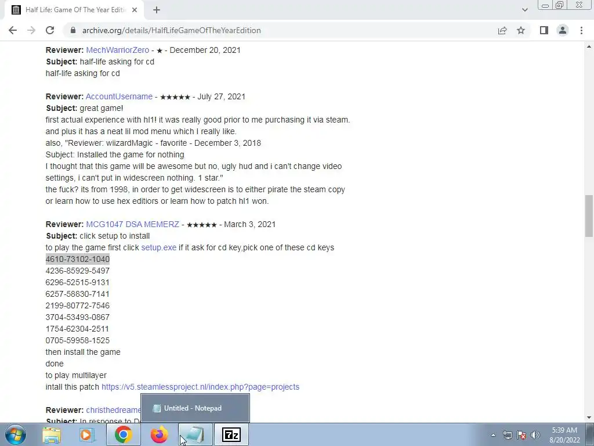Click the cd key 6296-52515-9131
This screenshot has height=446, width=594.
click(x=77, y=283)
